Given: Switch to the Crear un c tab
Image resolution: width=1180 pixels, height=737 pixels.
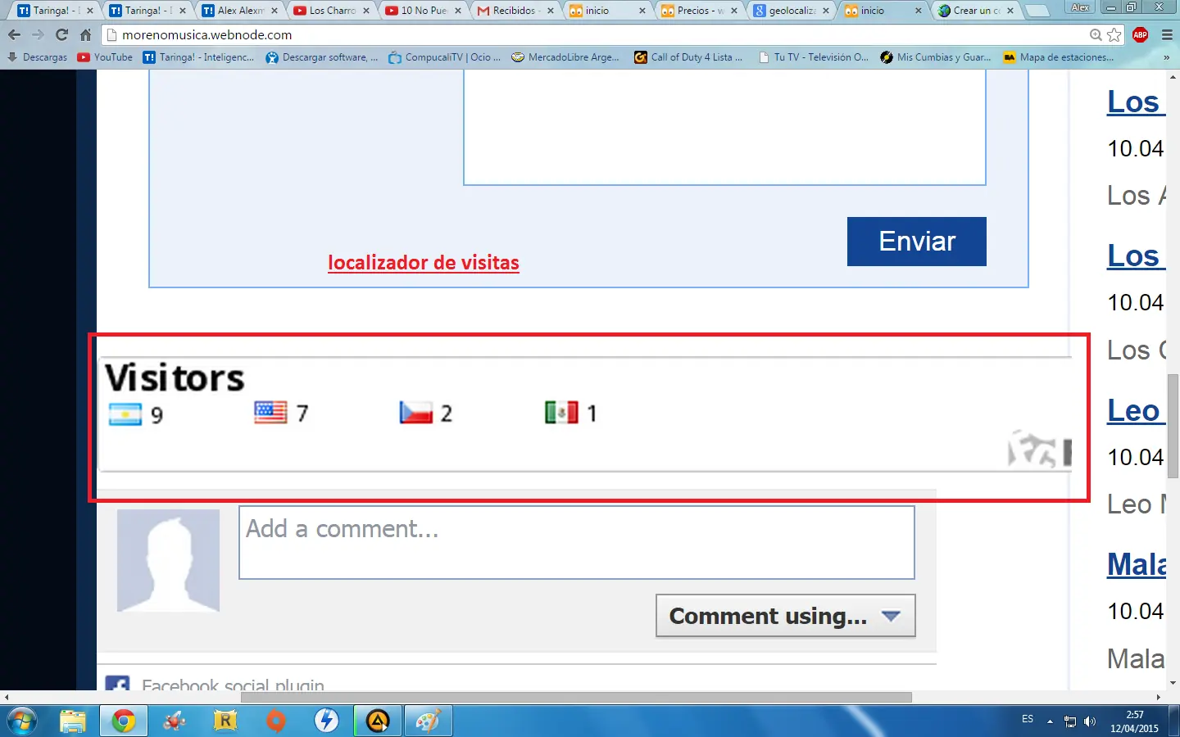Looking at the screenshot, I should [x=974, y=11].
